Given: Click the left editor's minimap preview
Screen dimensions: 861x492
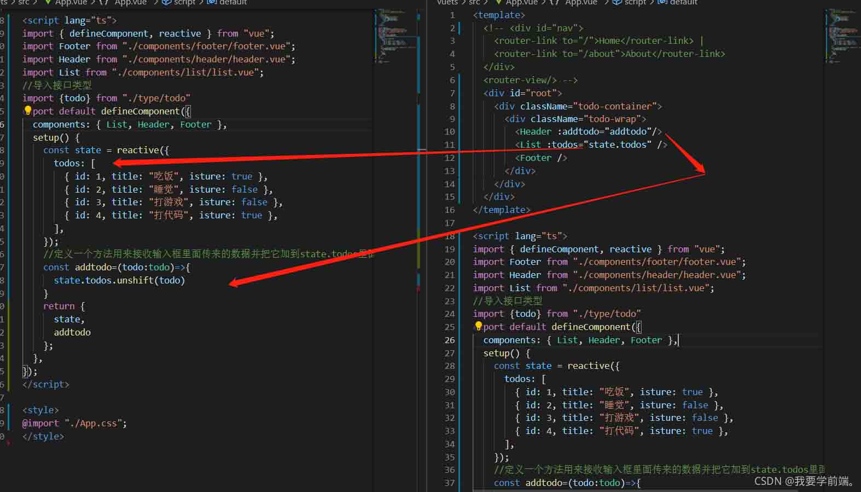Looking at the screenshot, I should pos(393,33).
